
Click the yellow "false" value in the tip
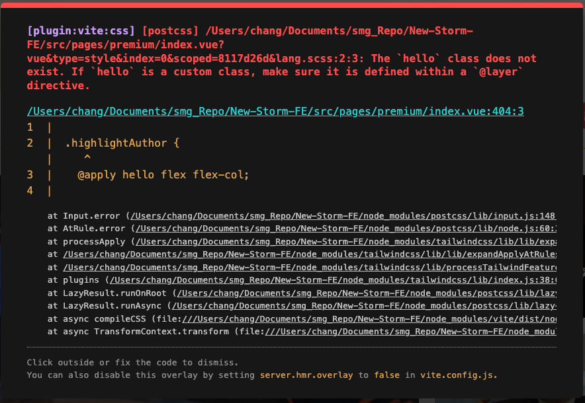[x=387, y=375]
